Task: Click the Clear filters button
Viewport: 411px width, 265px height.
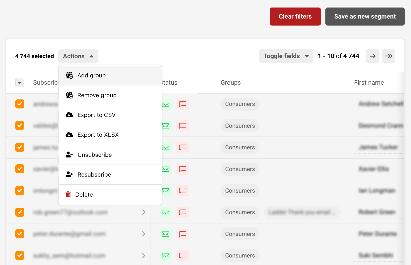Action: tap(295, 17)
